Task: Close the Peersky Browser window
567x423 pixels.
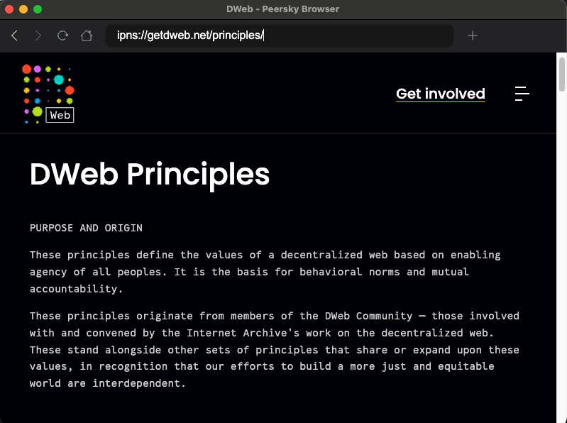Action: point(9,9)
